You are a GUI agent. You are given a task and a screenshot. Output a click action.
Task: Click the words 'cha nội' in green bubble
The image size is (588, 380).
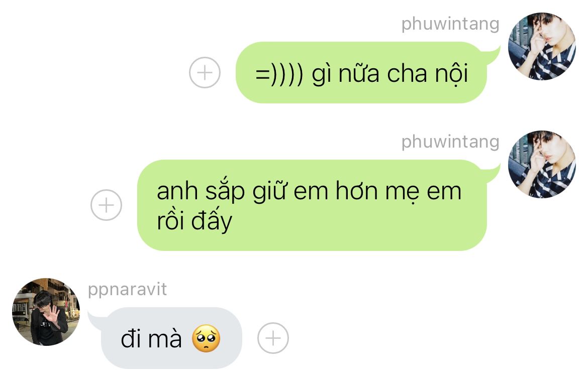[428, 74]
